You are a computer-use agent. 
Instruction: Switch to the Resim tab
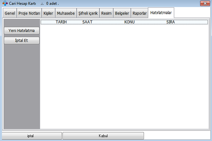pos(106,13)
